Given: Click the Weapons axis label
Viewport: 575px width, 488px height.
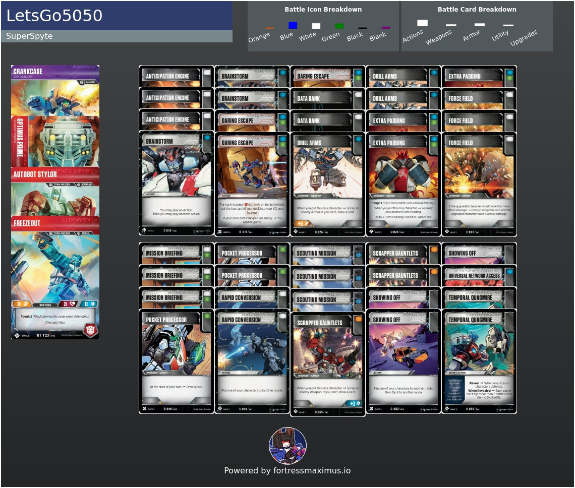Looking at the screenshot, I should pyautogui.click(x=439, y=37).
